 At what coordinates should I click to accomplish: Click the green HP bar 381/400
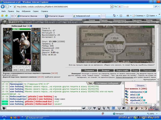21,29
